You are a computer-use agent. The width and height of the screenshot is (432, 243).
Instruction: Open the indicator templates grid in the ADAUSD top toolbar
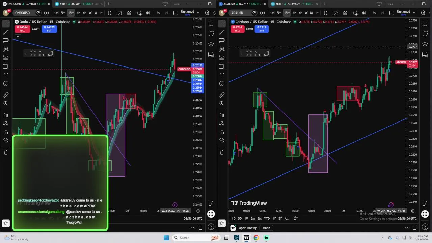(x=345, y=13)
